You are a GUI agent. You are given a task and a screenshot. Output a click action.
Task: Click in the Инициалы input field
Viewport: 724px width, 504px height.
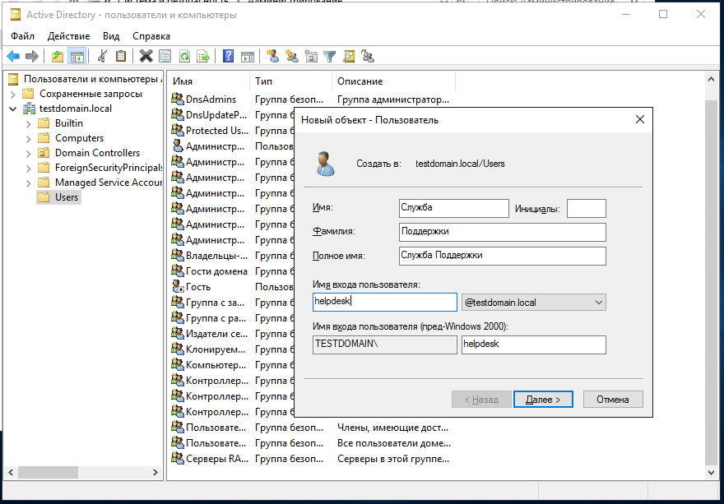tap(586, 209)
